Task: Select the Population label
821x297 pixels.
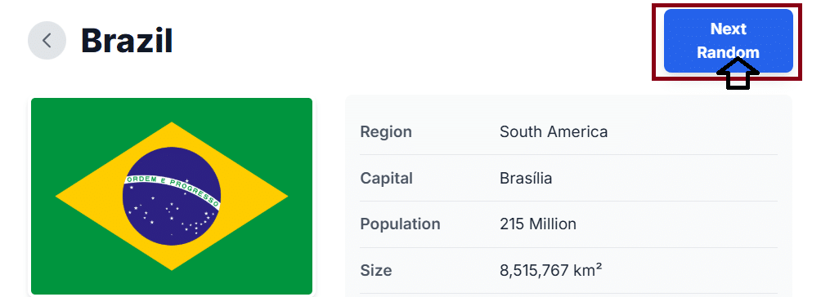Action: pyautogui.click(x=400, y=224)
